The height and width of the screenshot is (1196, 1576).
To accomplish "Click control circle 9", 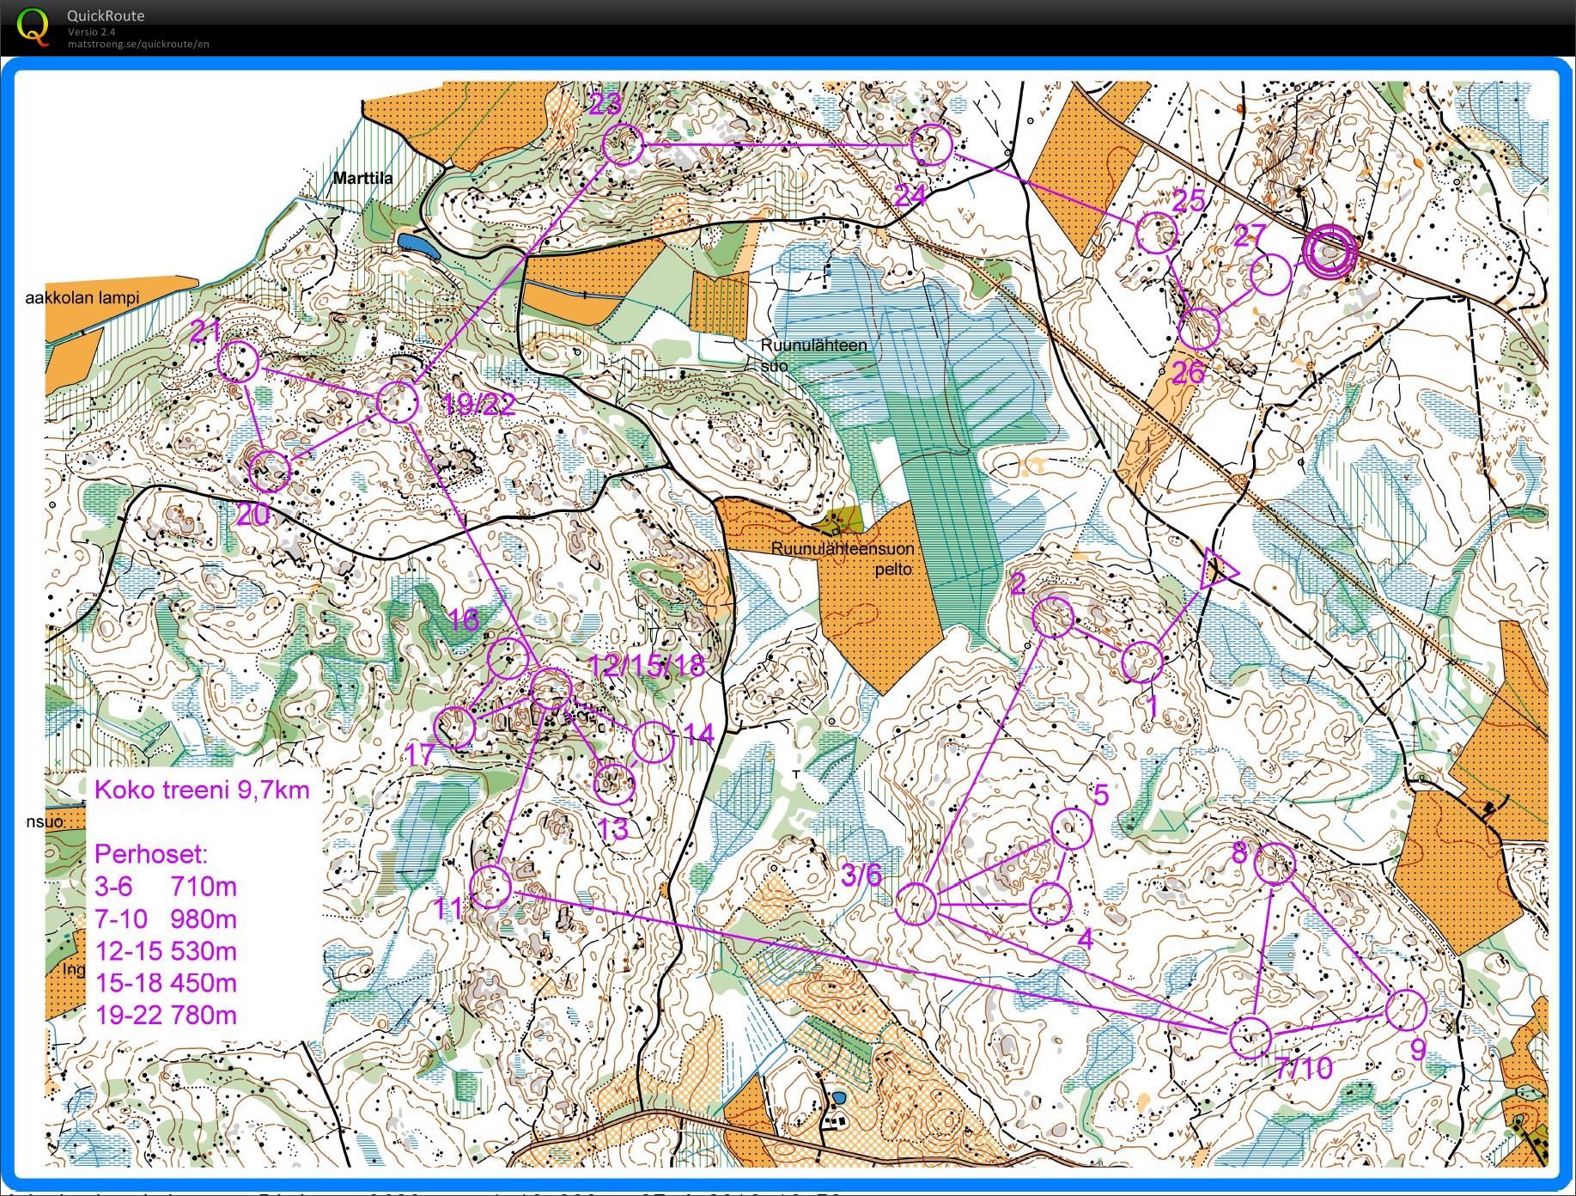I will point(1406,1010).
